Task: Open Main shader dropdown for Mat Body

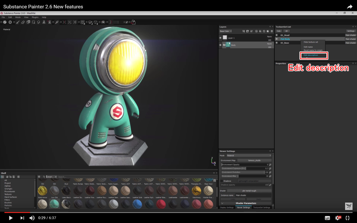Action: (x=350, y=39)
